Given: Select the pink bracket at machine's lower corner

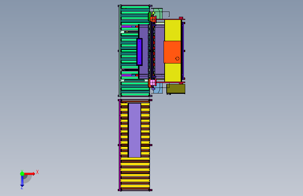Looking at the screenshot, I should 153,82.
